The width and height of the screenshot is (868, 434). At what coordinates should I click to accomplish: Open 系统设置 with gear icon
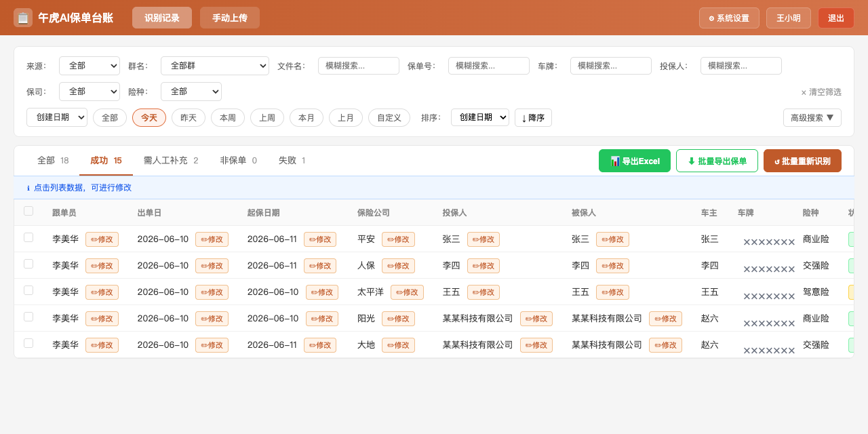[x=729, y=18]
